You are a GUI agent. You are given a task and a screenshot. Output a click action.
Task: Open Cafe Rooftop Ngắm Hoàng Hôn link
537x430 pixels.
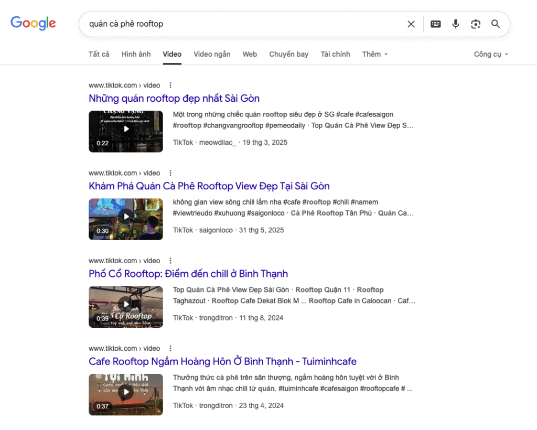pos(222,361)
